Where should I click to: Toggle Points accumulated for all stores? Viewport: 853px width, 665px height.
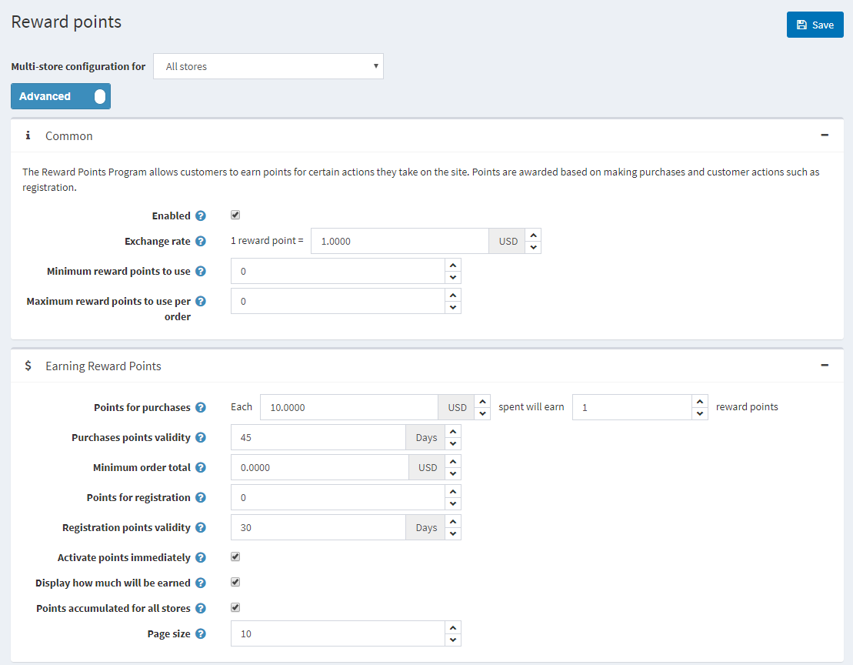pos(236,607)
